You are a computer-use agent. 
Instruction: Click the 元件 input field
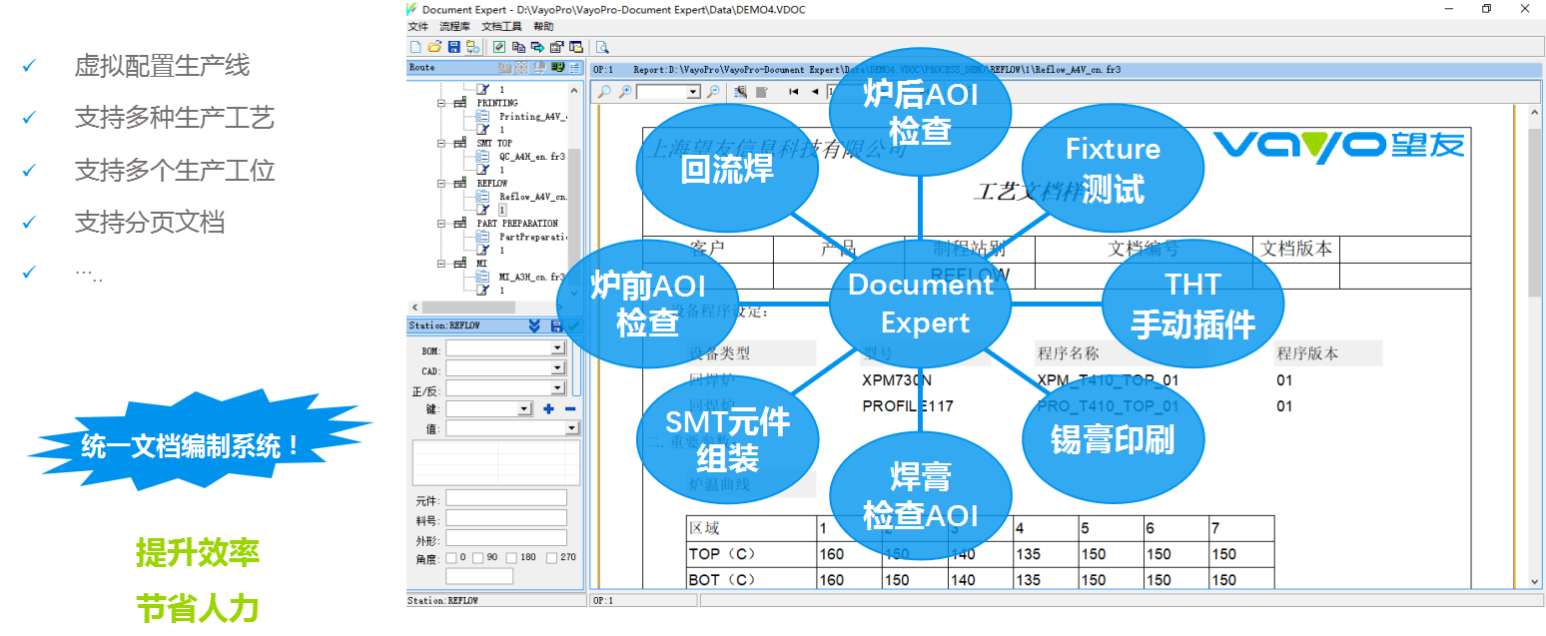tap(506, 498)
